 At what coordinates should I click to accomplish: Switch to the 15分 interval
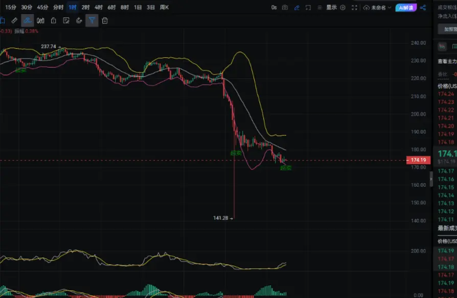11,7
